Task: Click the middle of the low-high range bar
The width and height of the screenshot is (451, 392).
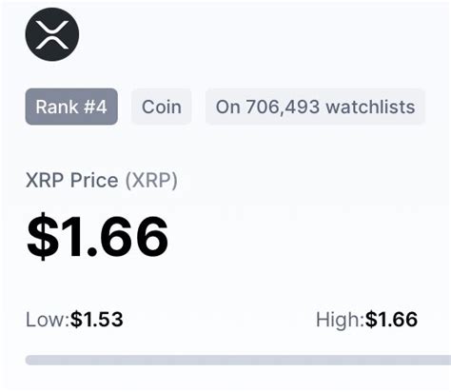Action: click(238, 360)
